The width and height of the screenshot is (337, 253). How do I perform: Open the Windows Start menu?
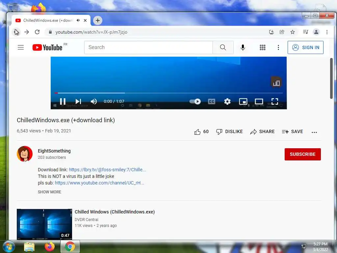[x=8, y=247]
